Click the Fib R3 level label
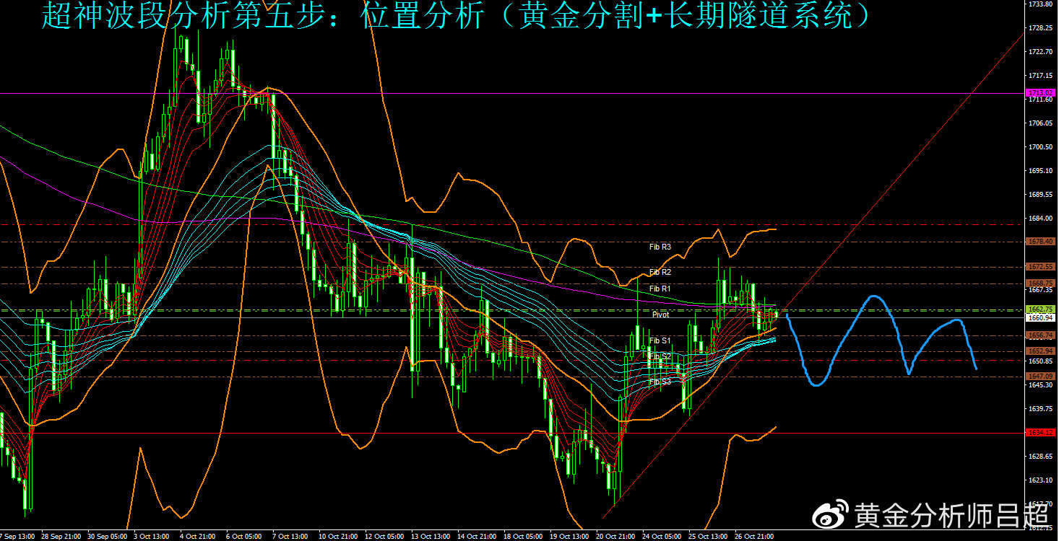 point(660,247)
